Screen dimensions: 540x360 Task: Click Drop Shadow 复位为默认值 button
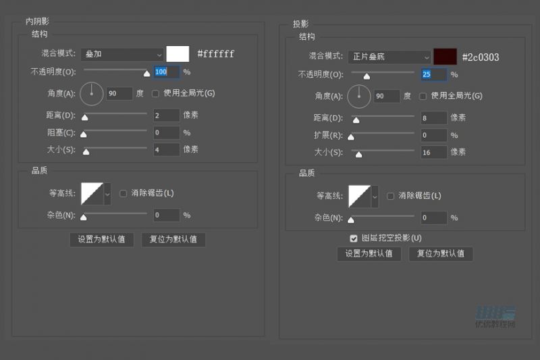[441, 254]
